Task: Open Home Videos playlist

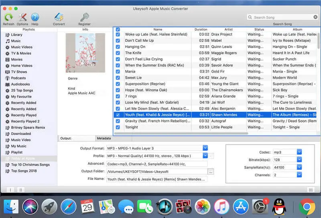Action: tap(22, 66)
